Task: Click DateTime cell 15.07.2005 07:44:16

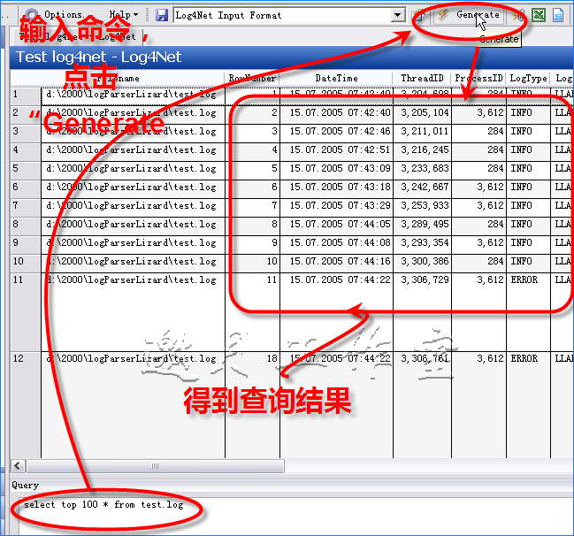Action: point(336,262)
